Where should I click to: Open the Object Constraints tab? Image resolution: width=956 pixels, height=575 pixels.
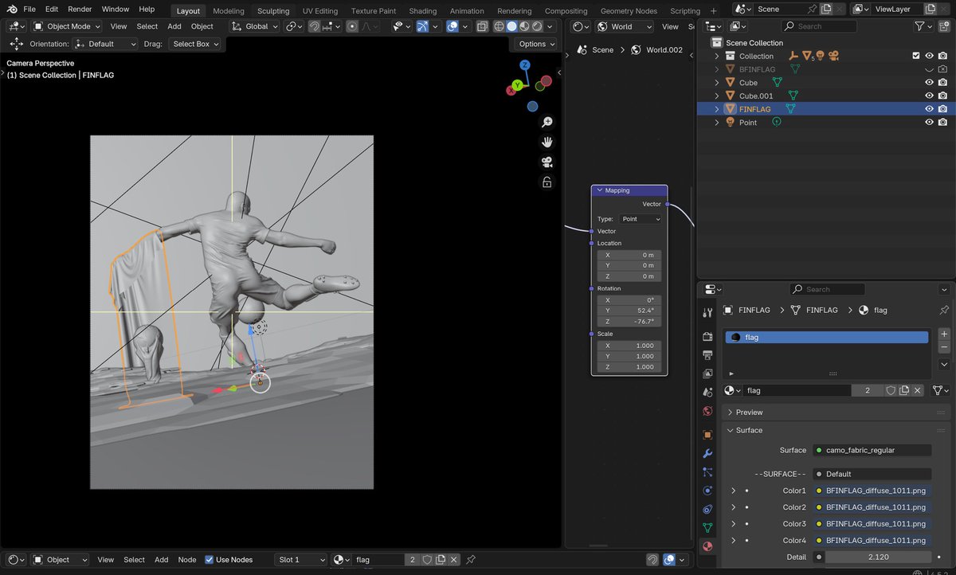[707, 509]
